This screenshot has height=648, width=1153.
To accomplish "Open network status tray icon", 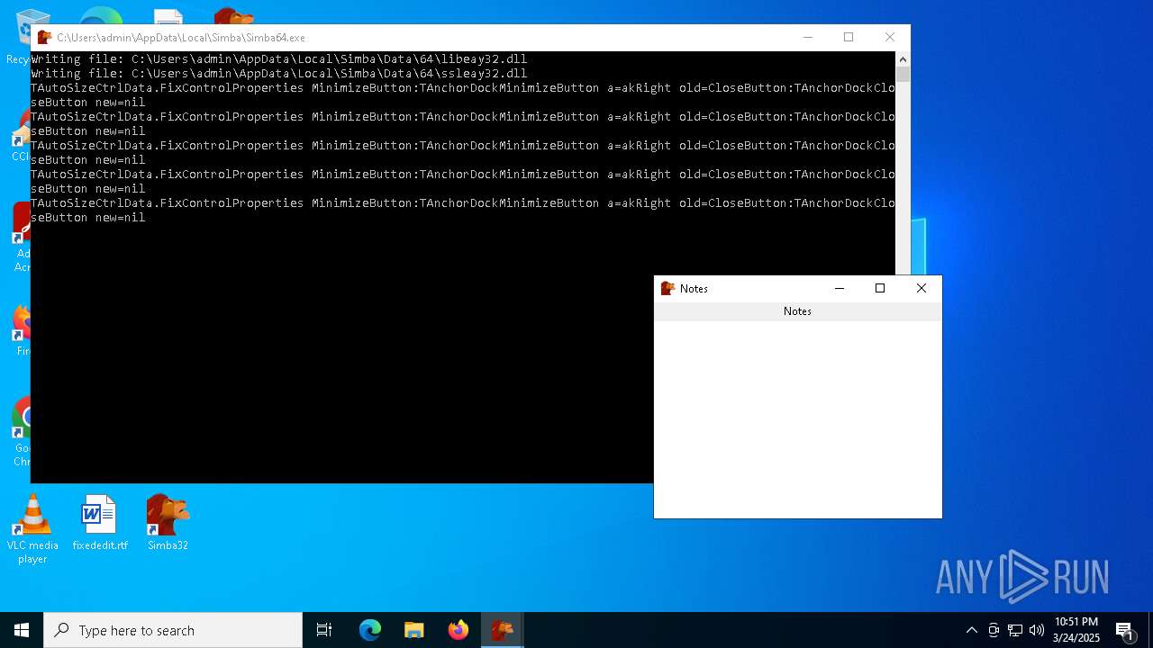I will click(1015, 630).
